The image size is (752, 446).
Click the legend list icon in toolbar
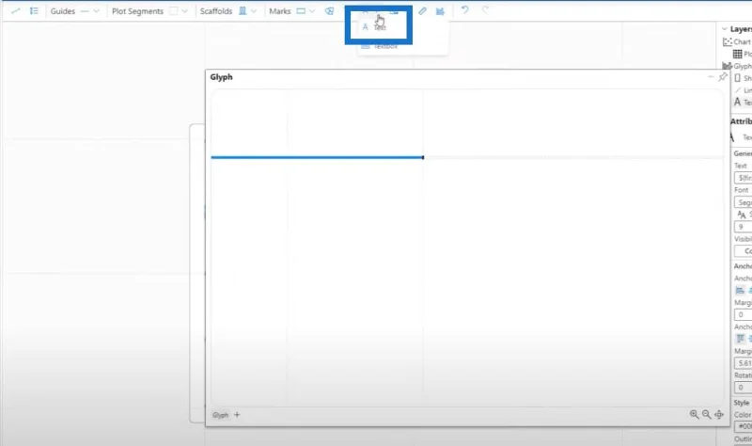coord(34,11)
